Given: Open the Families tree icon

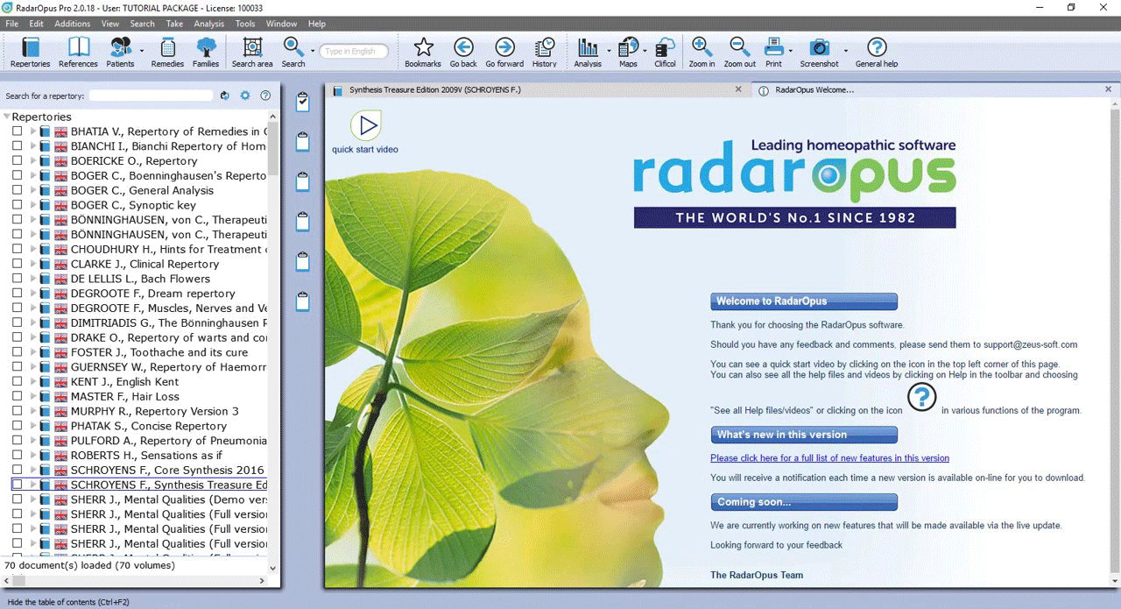Looking at the screenshot, I should 206,52.
